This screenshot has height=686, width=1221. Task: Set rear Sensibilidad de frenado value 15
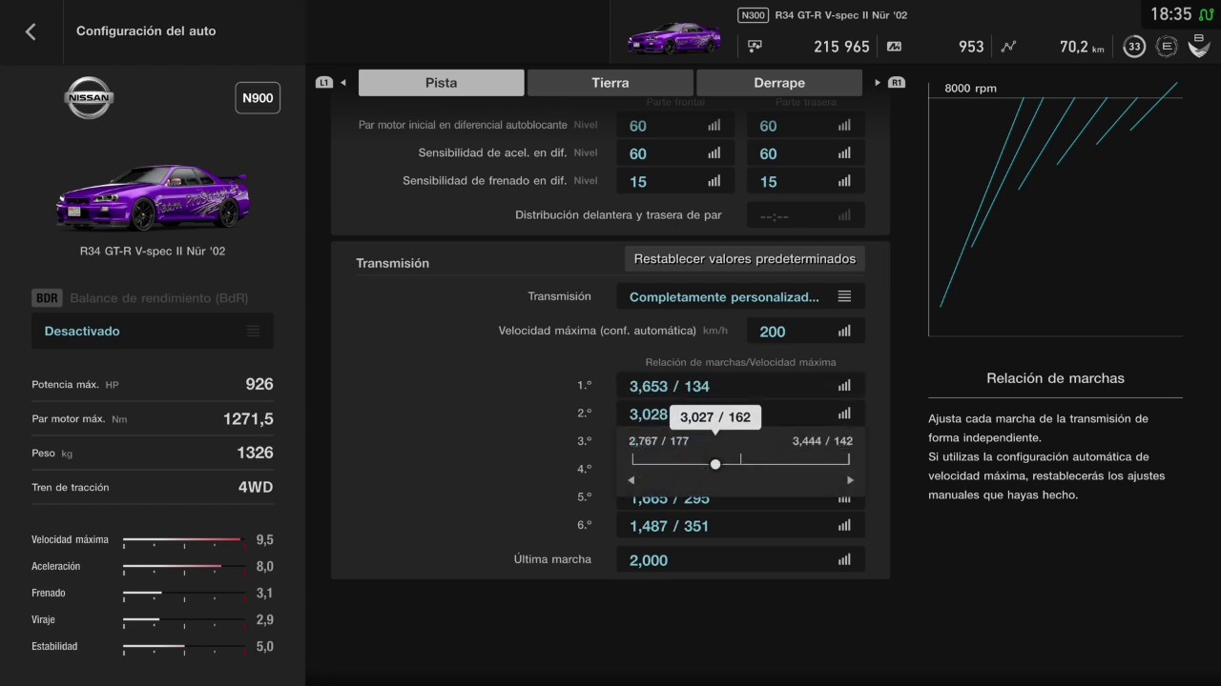[x=806, y=181]
